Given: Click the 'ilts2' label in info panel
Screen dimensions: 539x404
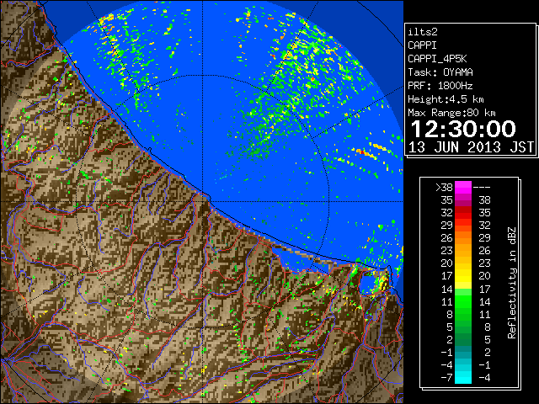Looking at the screenshot, I should click(x=423, y=32).
